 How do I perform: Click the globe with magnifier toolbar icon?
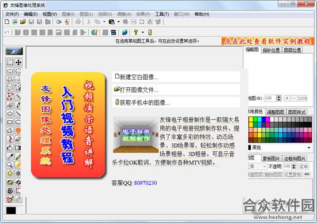coord(94,32)
